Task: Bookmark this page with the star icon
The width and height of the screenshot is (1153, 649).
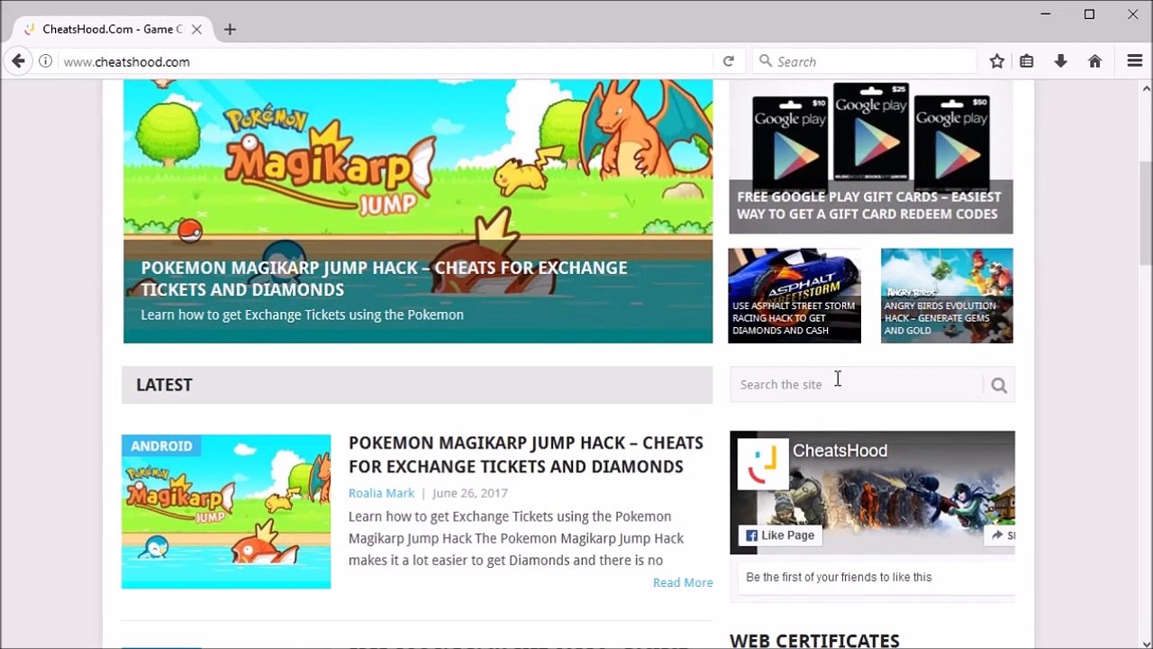Action: [996, 61]
